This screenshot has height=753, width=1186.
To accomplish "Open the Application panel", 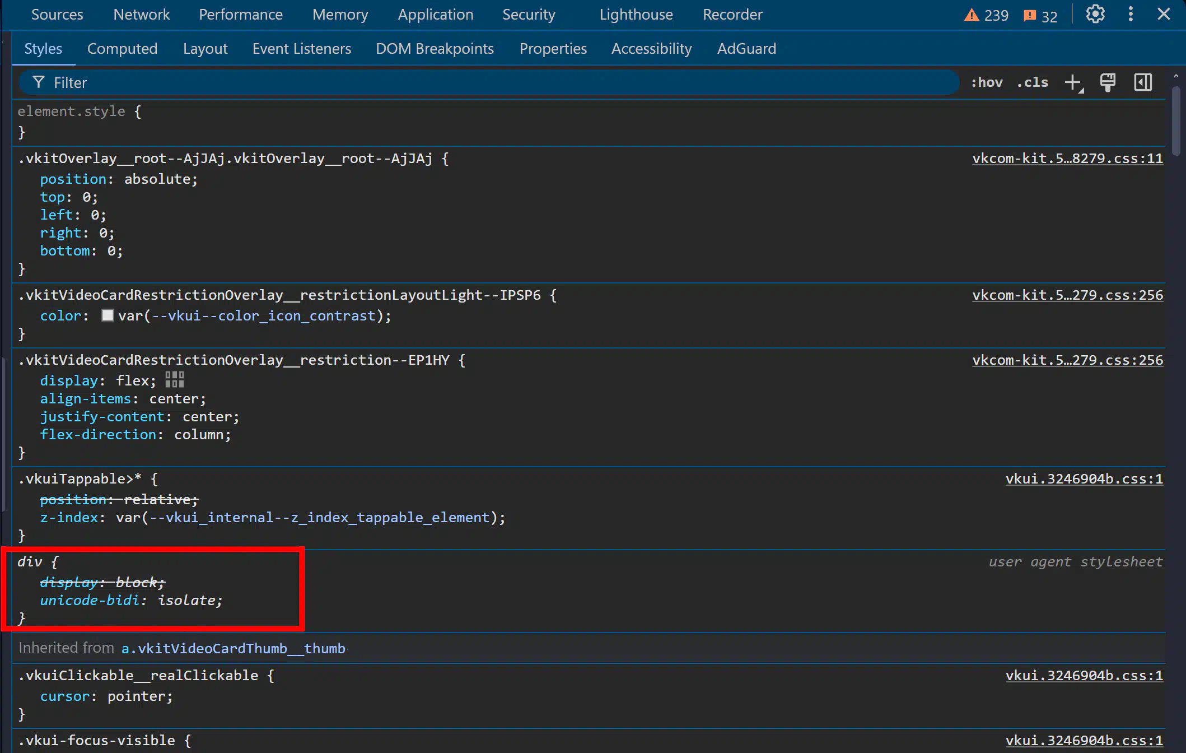I will [436, 15].
